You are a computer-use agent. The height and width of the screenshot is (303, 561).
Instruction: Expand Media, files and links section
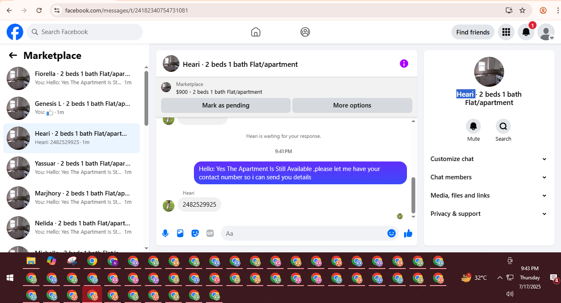coord(489,195)
